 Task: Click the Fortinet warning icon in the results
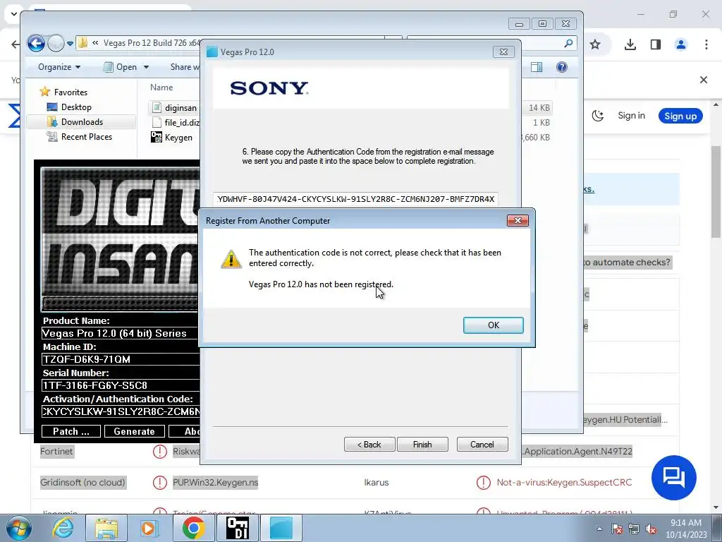pyautogui.click(x=160, y=451)
